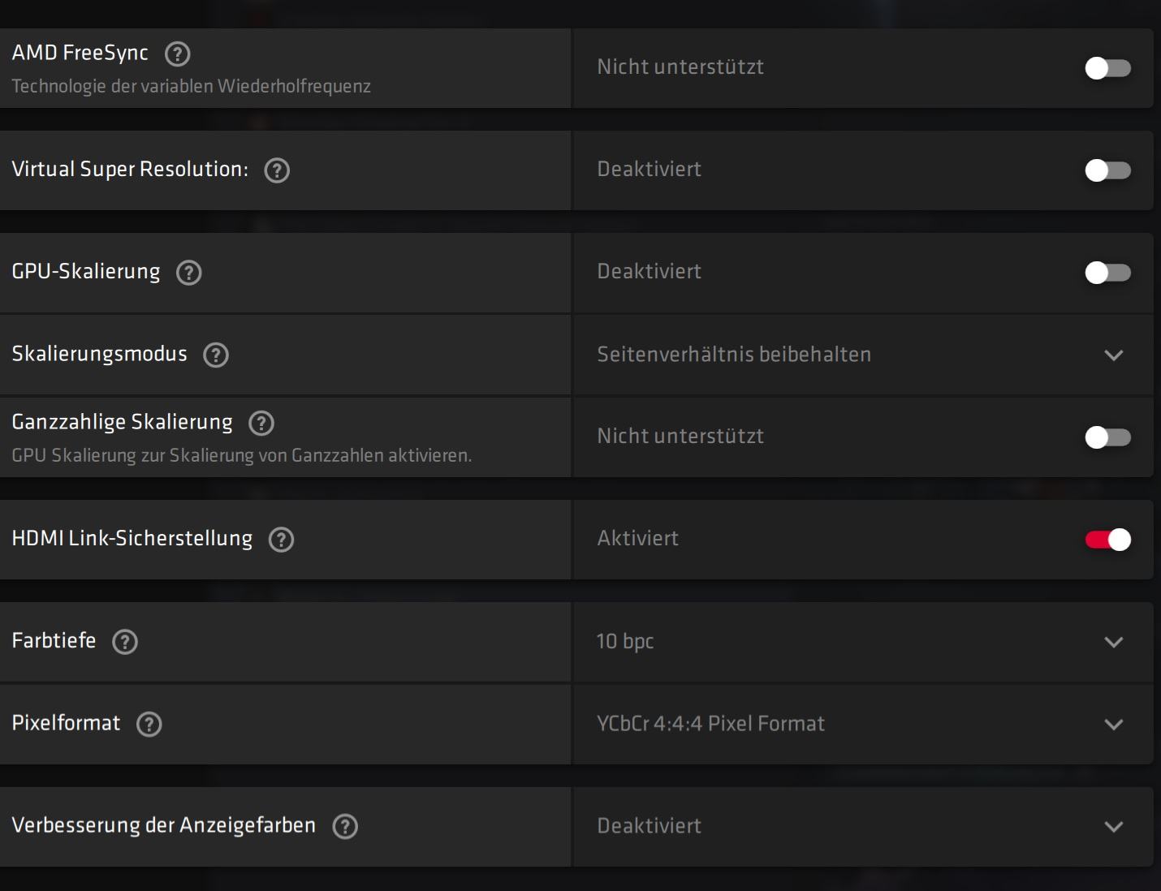Image resolution: width=1161 pixels, height=891 pixels.
Task: Disable HDMI Link-Sicherstellung toggle
Action: (x=1107, y=540)
